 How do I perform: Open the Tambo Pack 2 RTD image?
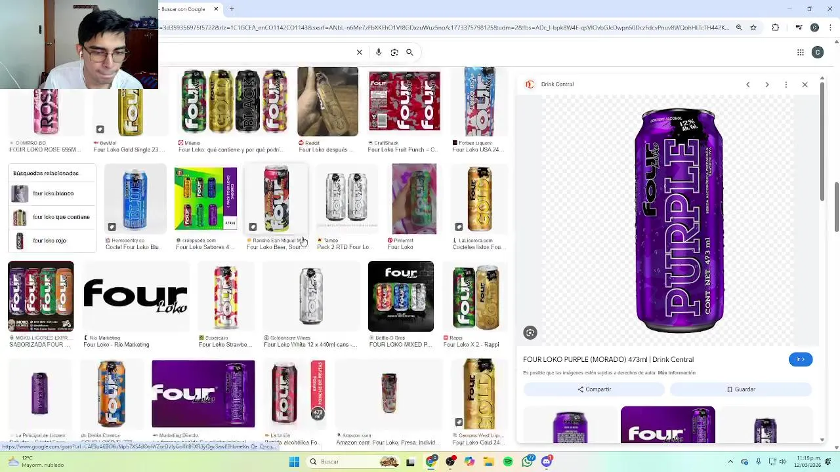pos(346,199)
